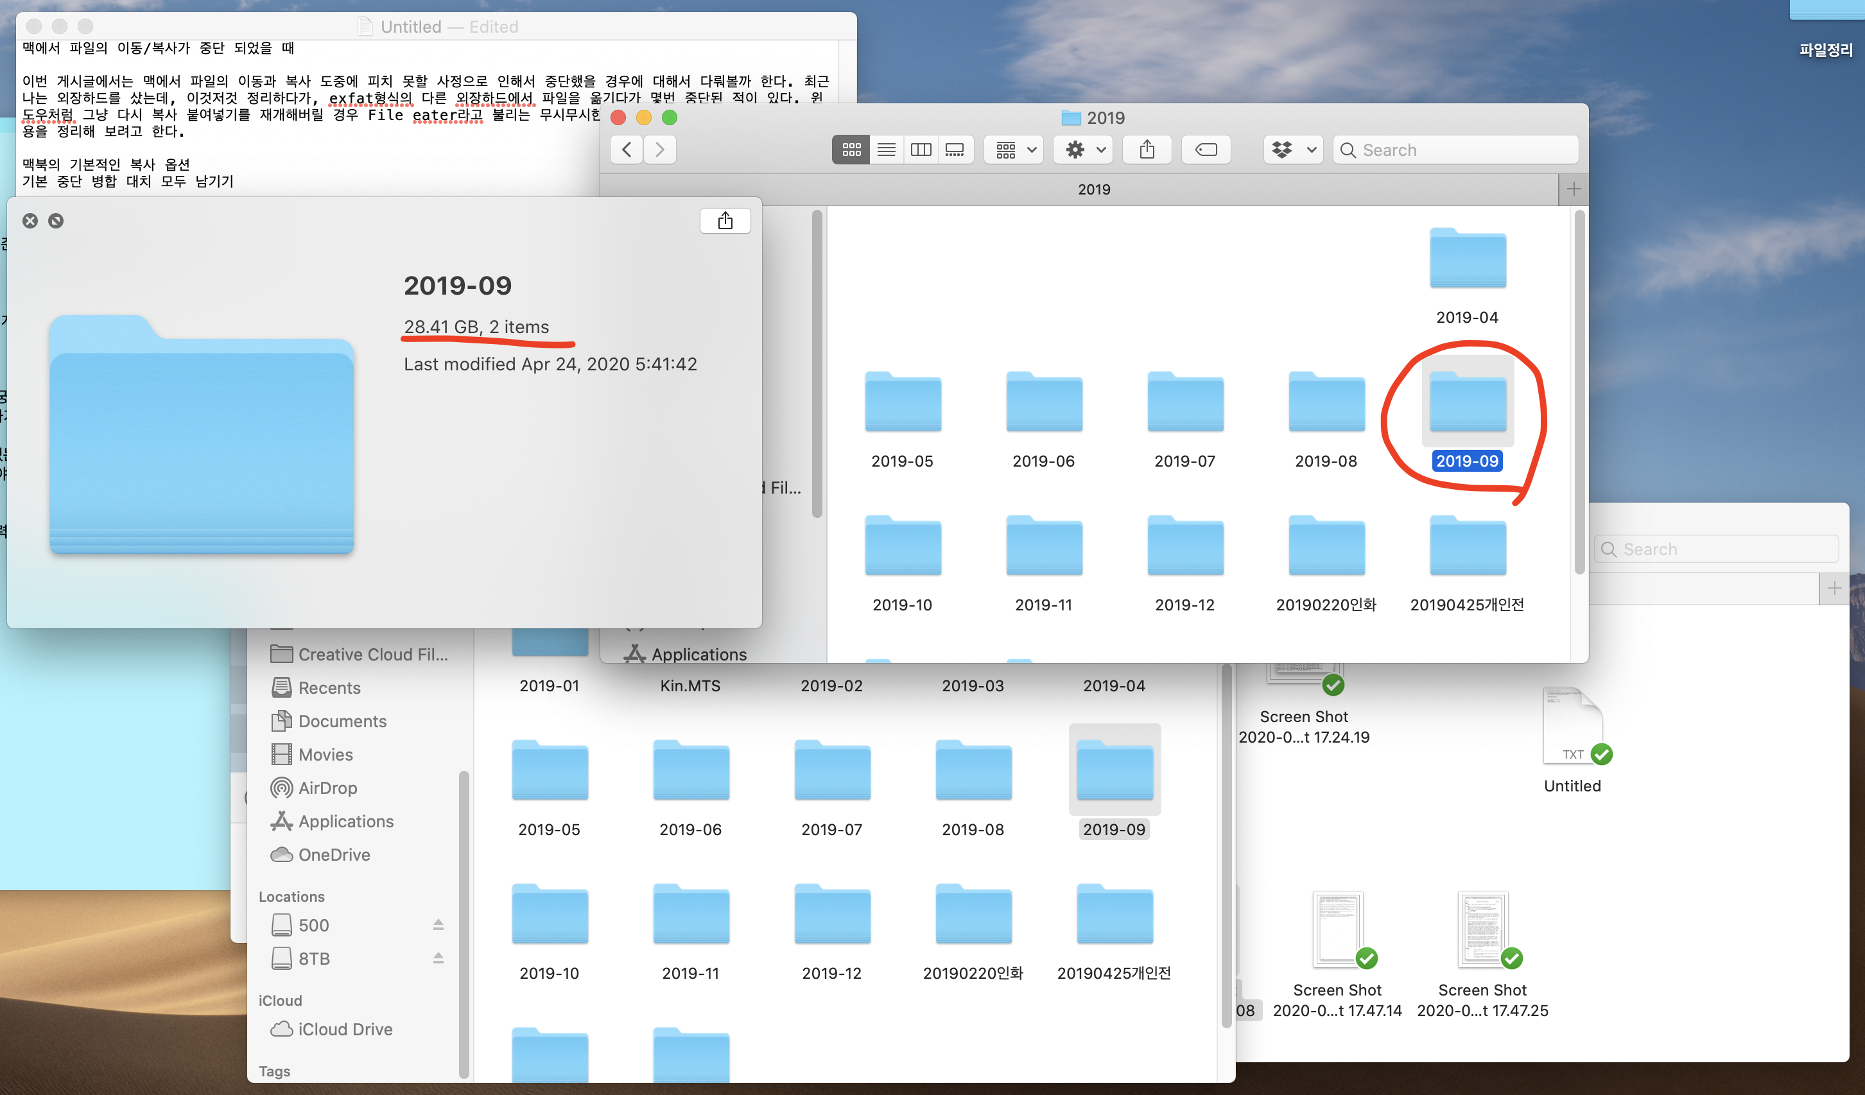Open the gear action menu
Viewport: 1865px width, 1095px height.
point(1084,150)
